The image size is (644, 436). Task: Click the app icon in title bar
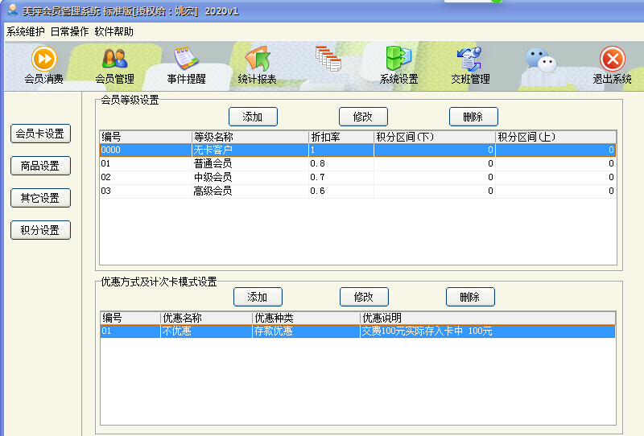pos(13,10)
